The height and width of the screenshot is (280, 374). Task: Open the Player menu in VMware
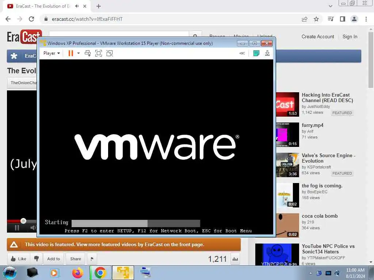point(51,53)
